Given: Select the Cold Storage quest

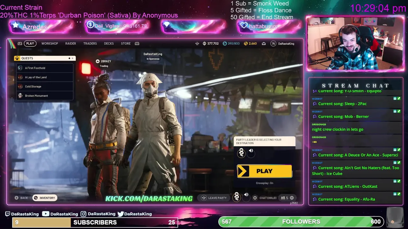Looking at the screenshot, I should 45,87.
